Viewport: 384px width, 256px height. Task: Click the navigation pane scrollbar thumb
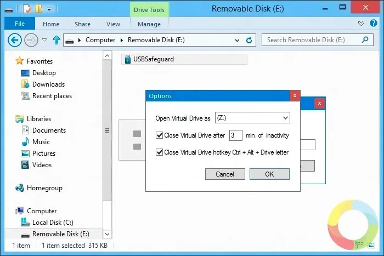pos(108,130)
